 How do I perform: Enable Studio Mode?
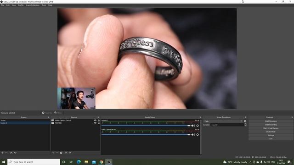click(271, 132)
